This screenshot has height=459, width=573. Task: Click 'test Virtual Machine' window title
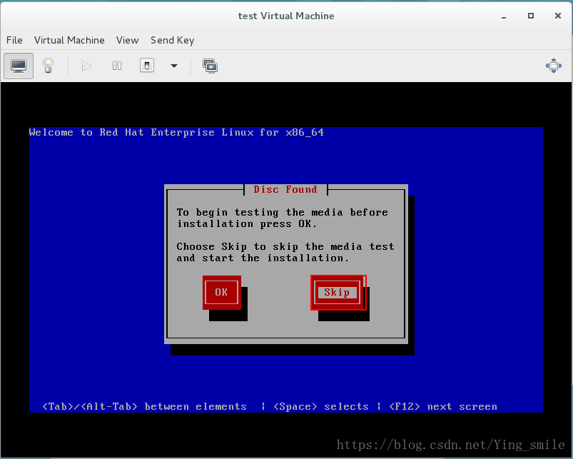coord(286,16)
